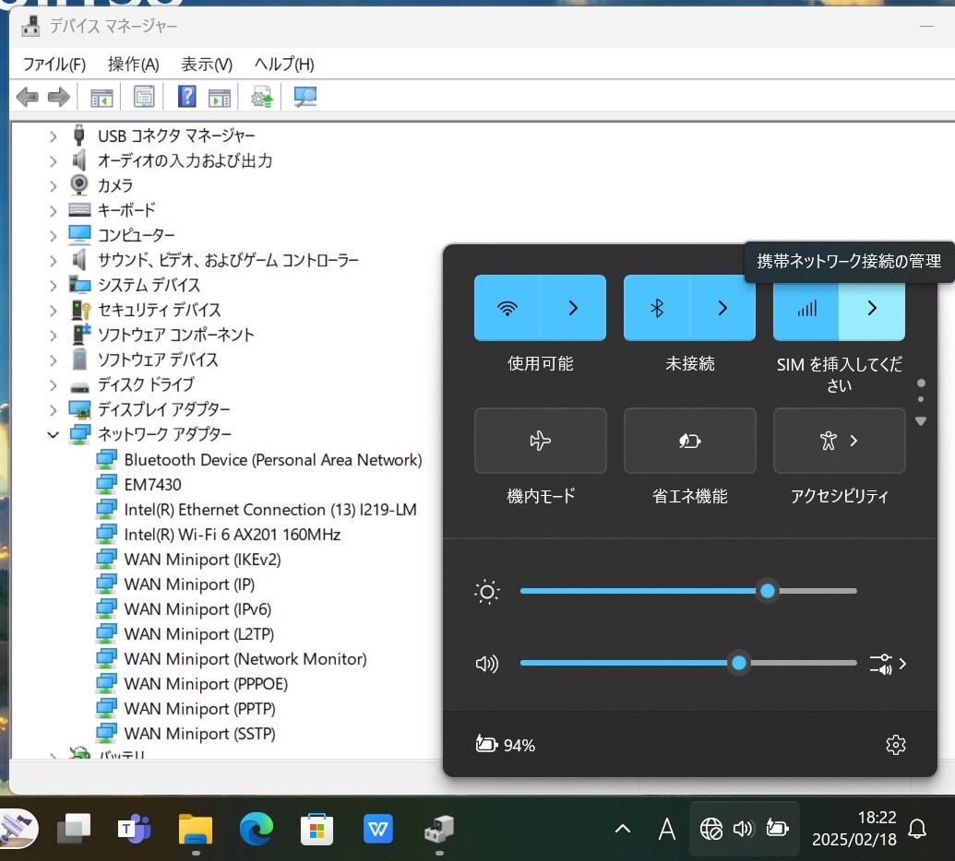Viewport: 955px width, 861px height.
Task: Collapse the ネットワーク アダプター tree node
Action: point(54,434)
